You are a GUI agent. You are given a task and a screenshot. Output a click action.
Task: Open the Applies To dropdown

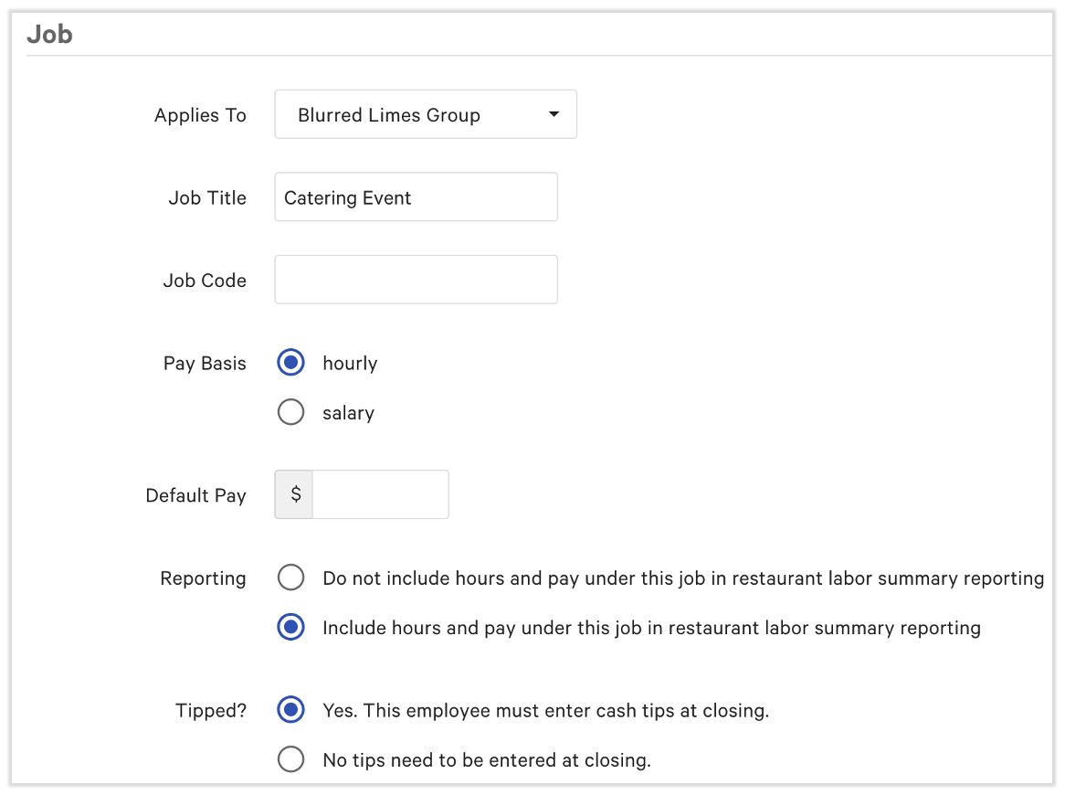(x=425, y=114)
